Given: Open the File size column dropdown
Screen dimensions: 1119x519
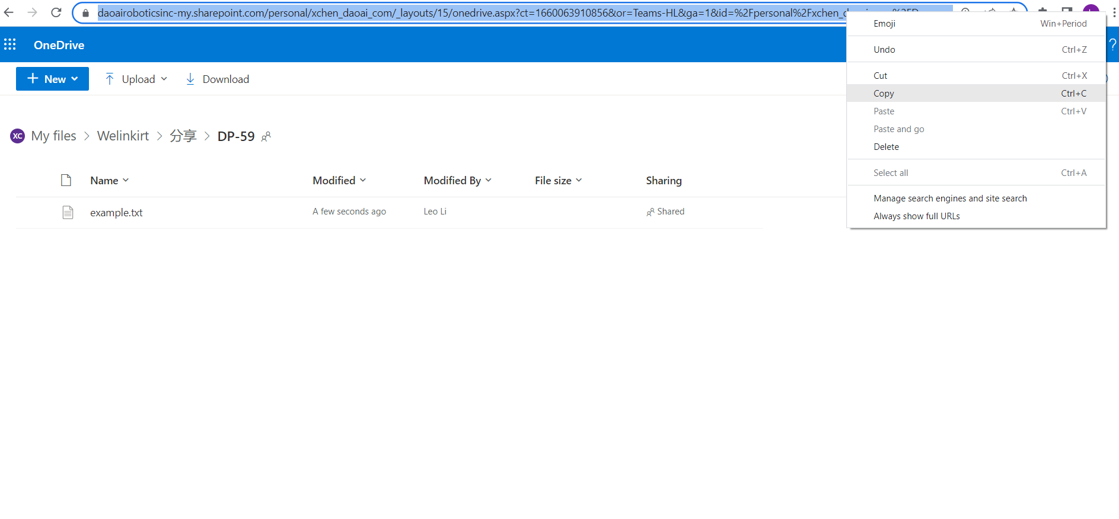Looking at the screenshot, I should click(558, 181).
